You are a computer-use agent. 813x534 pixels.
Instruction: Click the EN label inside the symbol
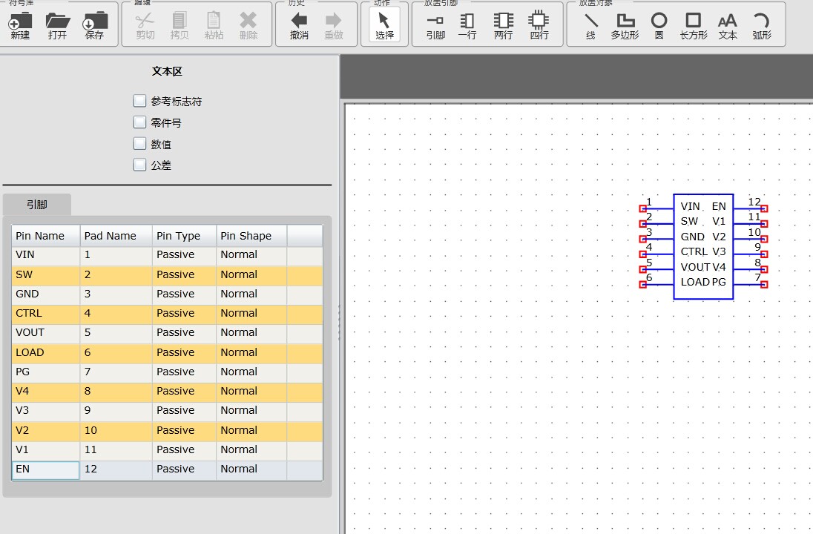[719, 206]
